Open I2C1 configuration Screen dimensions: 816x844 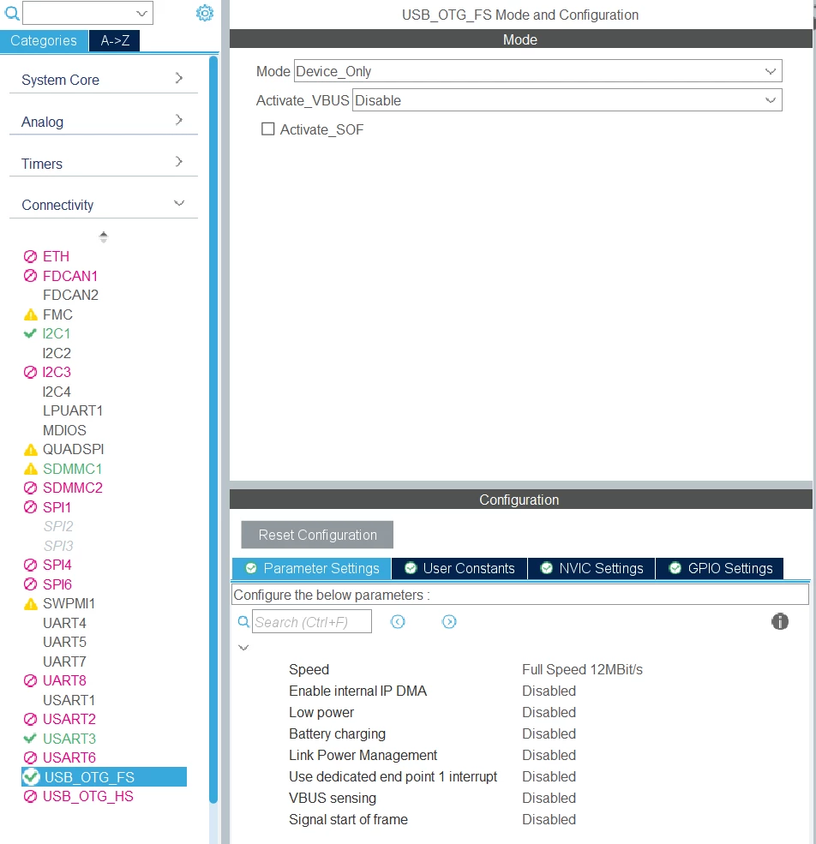(56, 333)
